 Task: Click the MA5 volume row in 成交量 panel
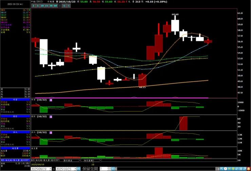(x=15, y=153)
